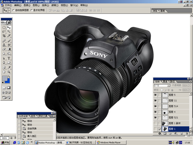Open the blend mode dropdown
Viewport: 193px width, 145px height.
[x=169, y=85]
